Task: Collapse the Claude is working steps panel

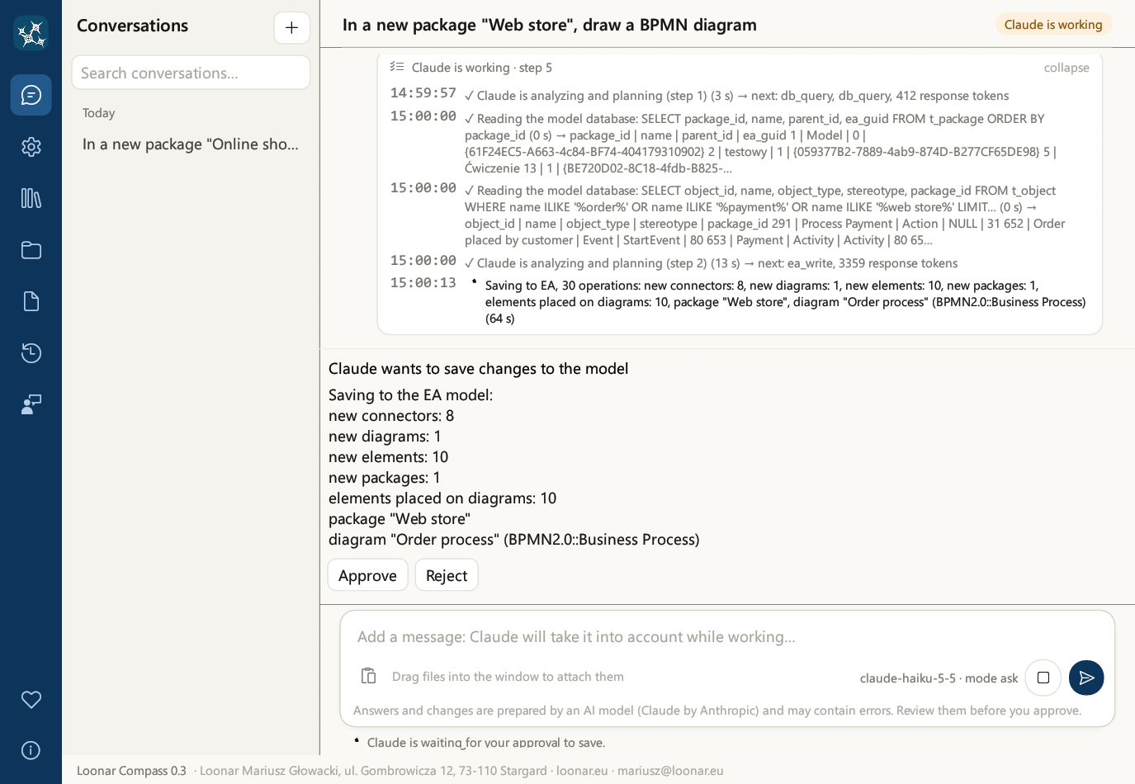Action: click(x=1066, y=68)
